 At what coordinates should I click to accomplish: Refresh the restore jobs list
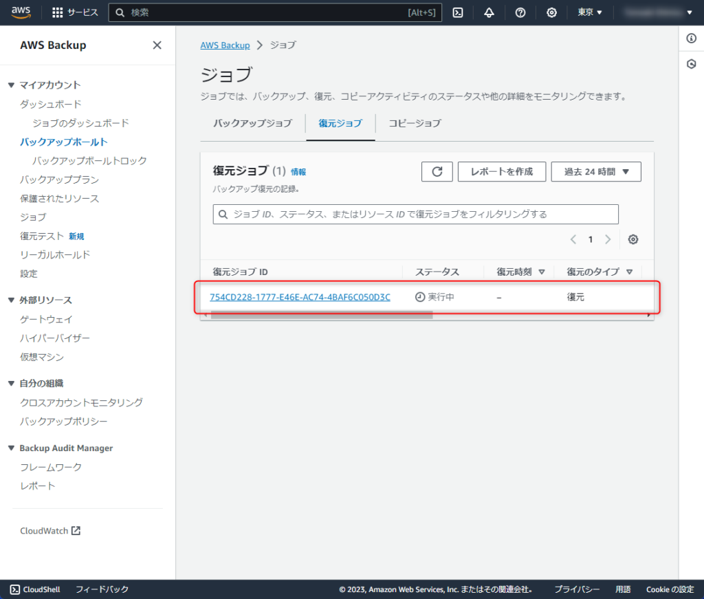437,171
